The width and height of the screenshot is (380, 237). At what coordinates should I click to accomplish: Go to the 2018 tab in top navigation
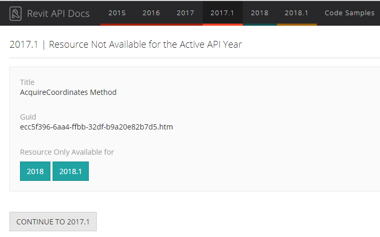(x=260, y=13)
